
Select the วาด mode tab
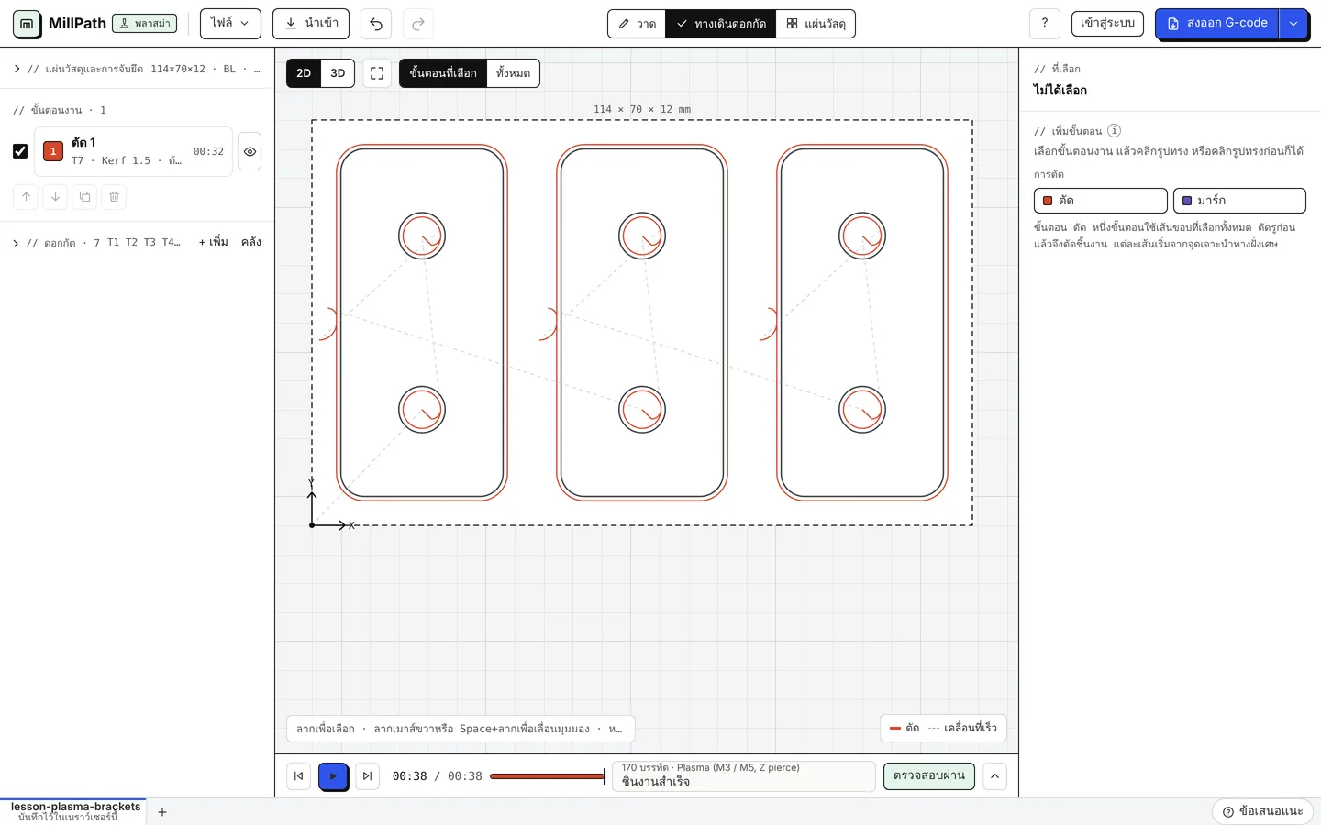click(637, 24)
